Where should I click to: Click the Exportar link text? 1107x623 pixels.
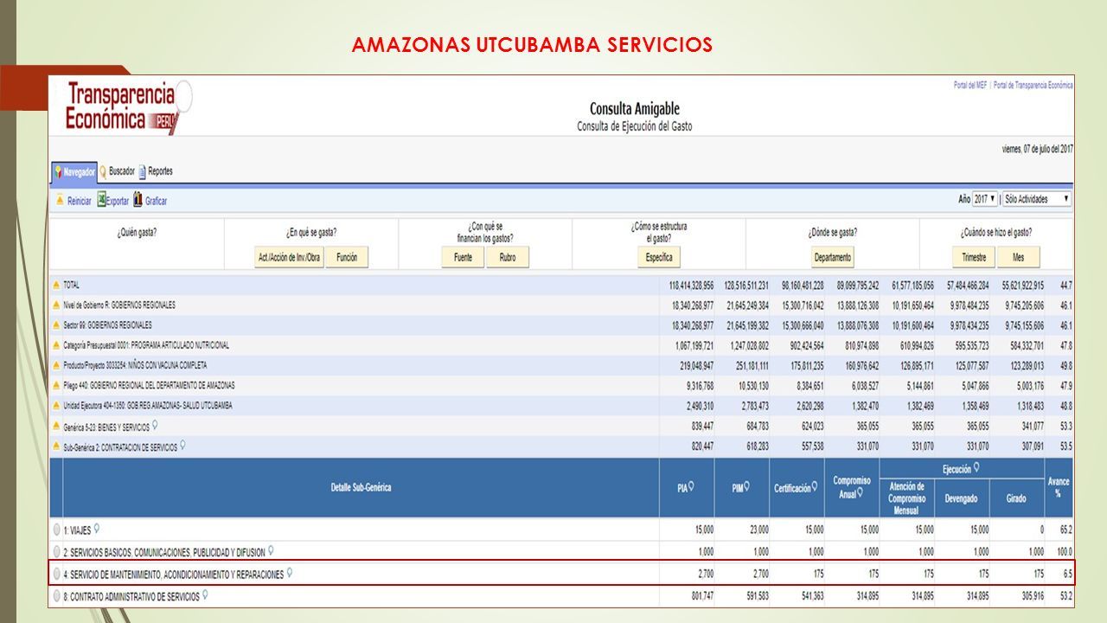(x=118, y=201)
